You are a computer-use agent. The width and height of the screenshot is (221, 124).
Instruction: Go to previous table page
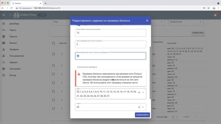pos(196,117)
